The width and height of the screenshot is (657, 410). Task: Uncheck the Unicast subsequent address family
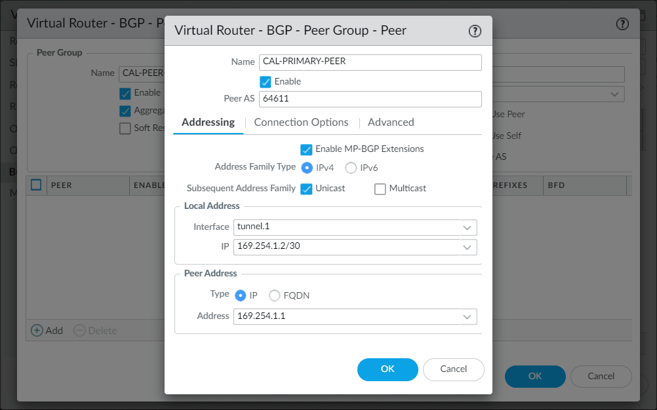click(x=306, y=189)
